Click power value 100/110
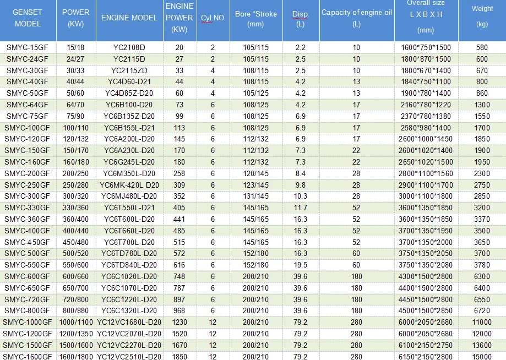The width and height of the screenshot is (506, 360). (75, 128)
